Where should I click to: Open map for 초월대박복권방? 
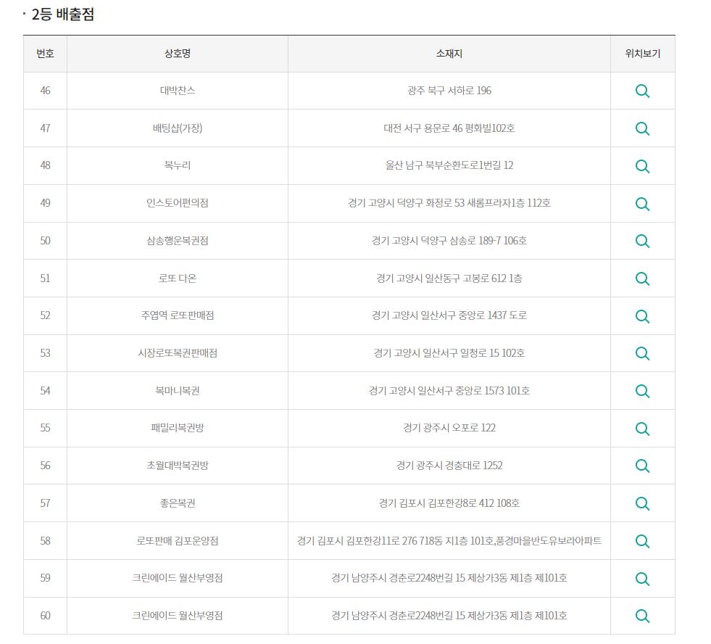tap(642, 466)
